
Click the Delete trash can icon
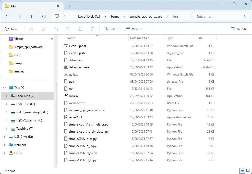pos(93,29)
